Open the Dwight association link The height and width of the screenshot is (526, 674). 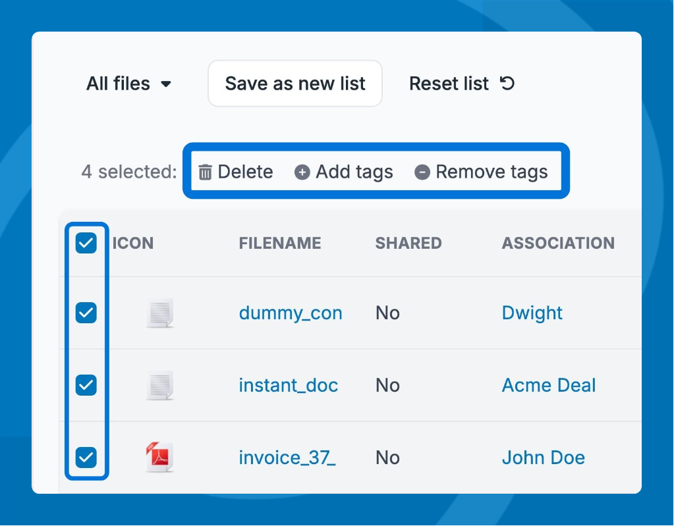click(x=532, y=313)
